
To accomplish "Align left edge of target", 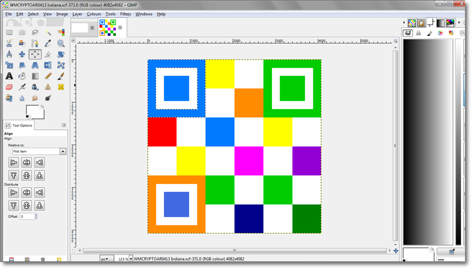I will point(14,162).
